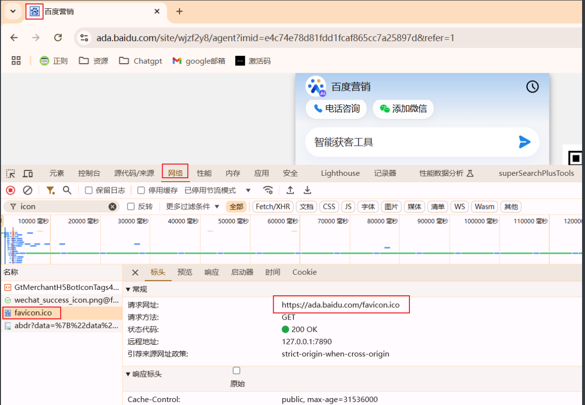
Task: Toggle the device toolbar icon
Action: point(28,173)
